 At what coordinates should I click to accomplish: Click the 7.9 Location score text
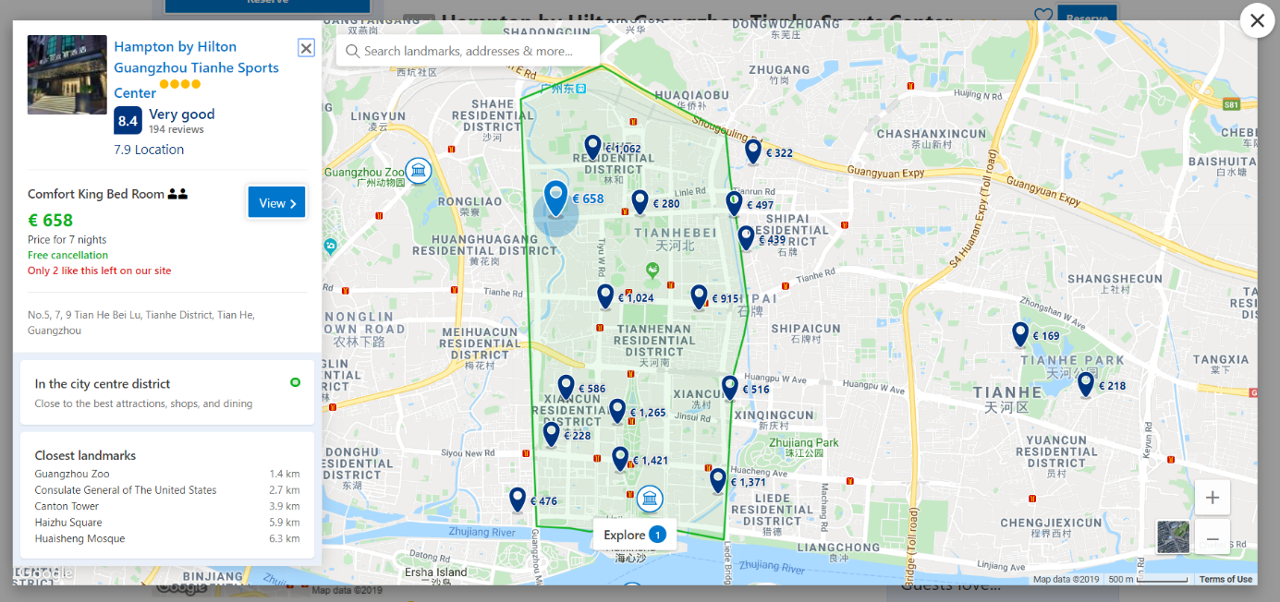click(x=149, y=150)
